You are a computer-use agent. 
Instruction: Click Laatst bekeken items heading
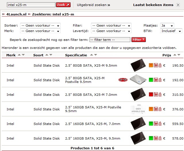153,5
